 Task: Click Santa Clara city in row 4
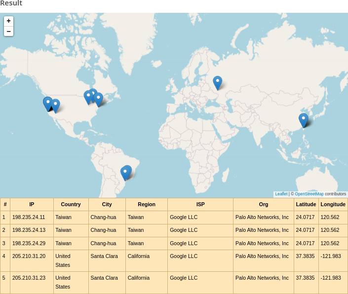point(104,256)
